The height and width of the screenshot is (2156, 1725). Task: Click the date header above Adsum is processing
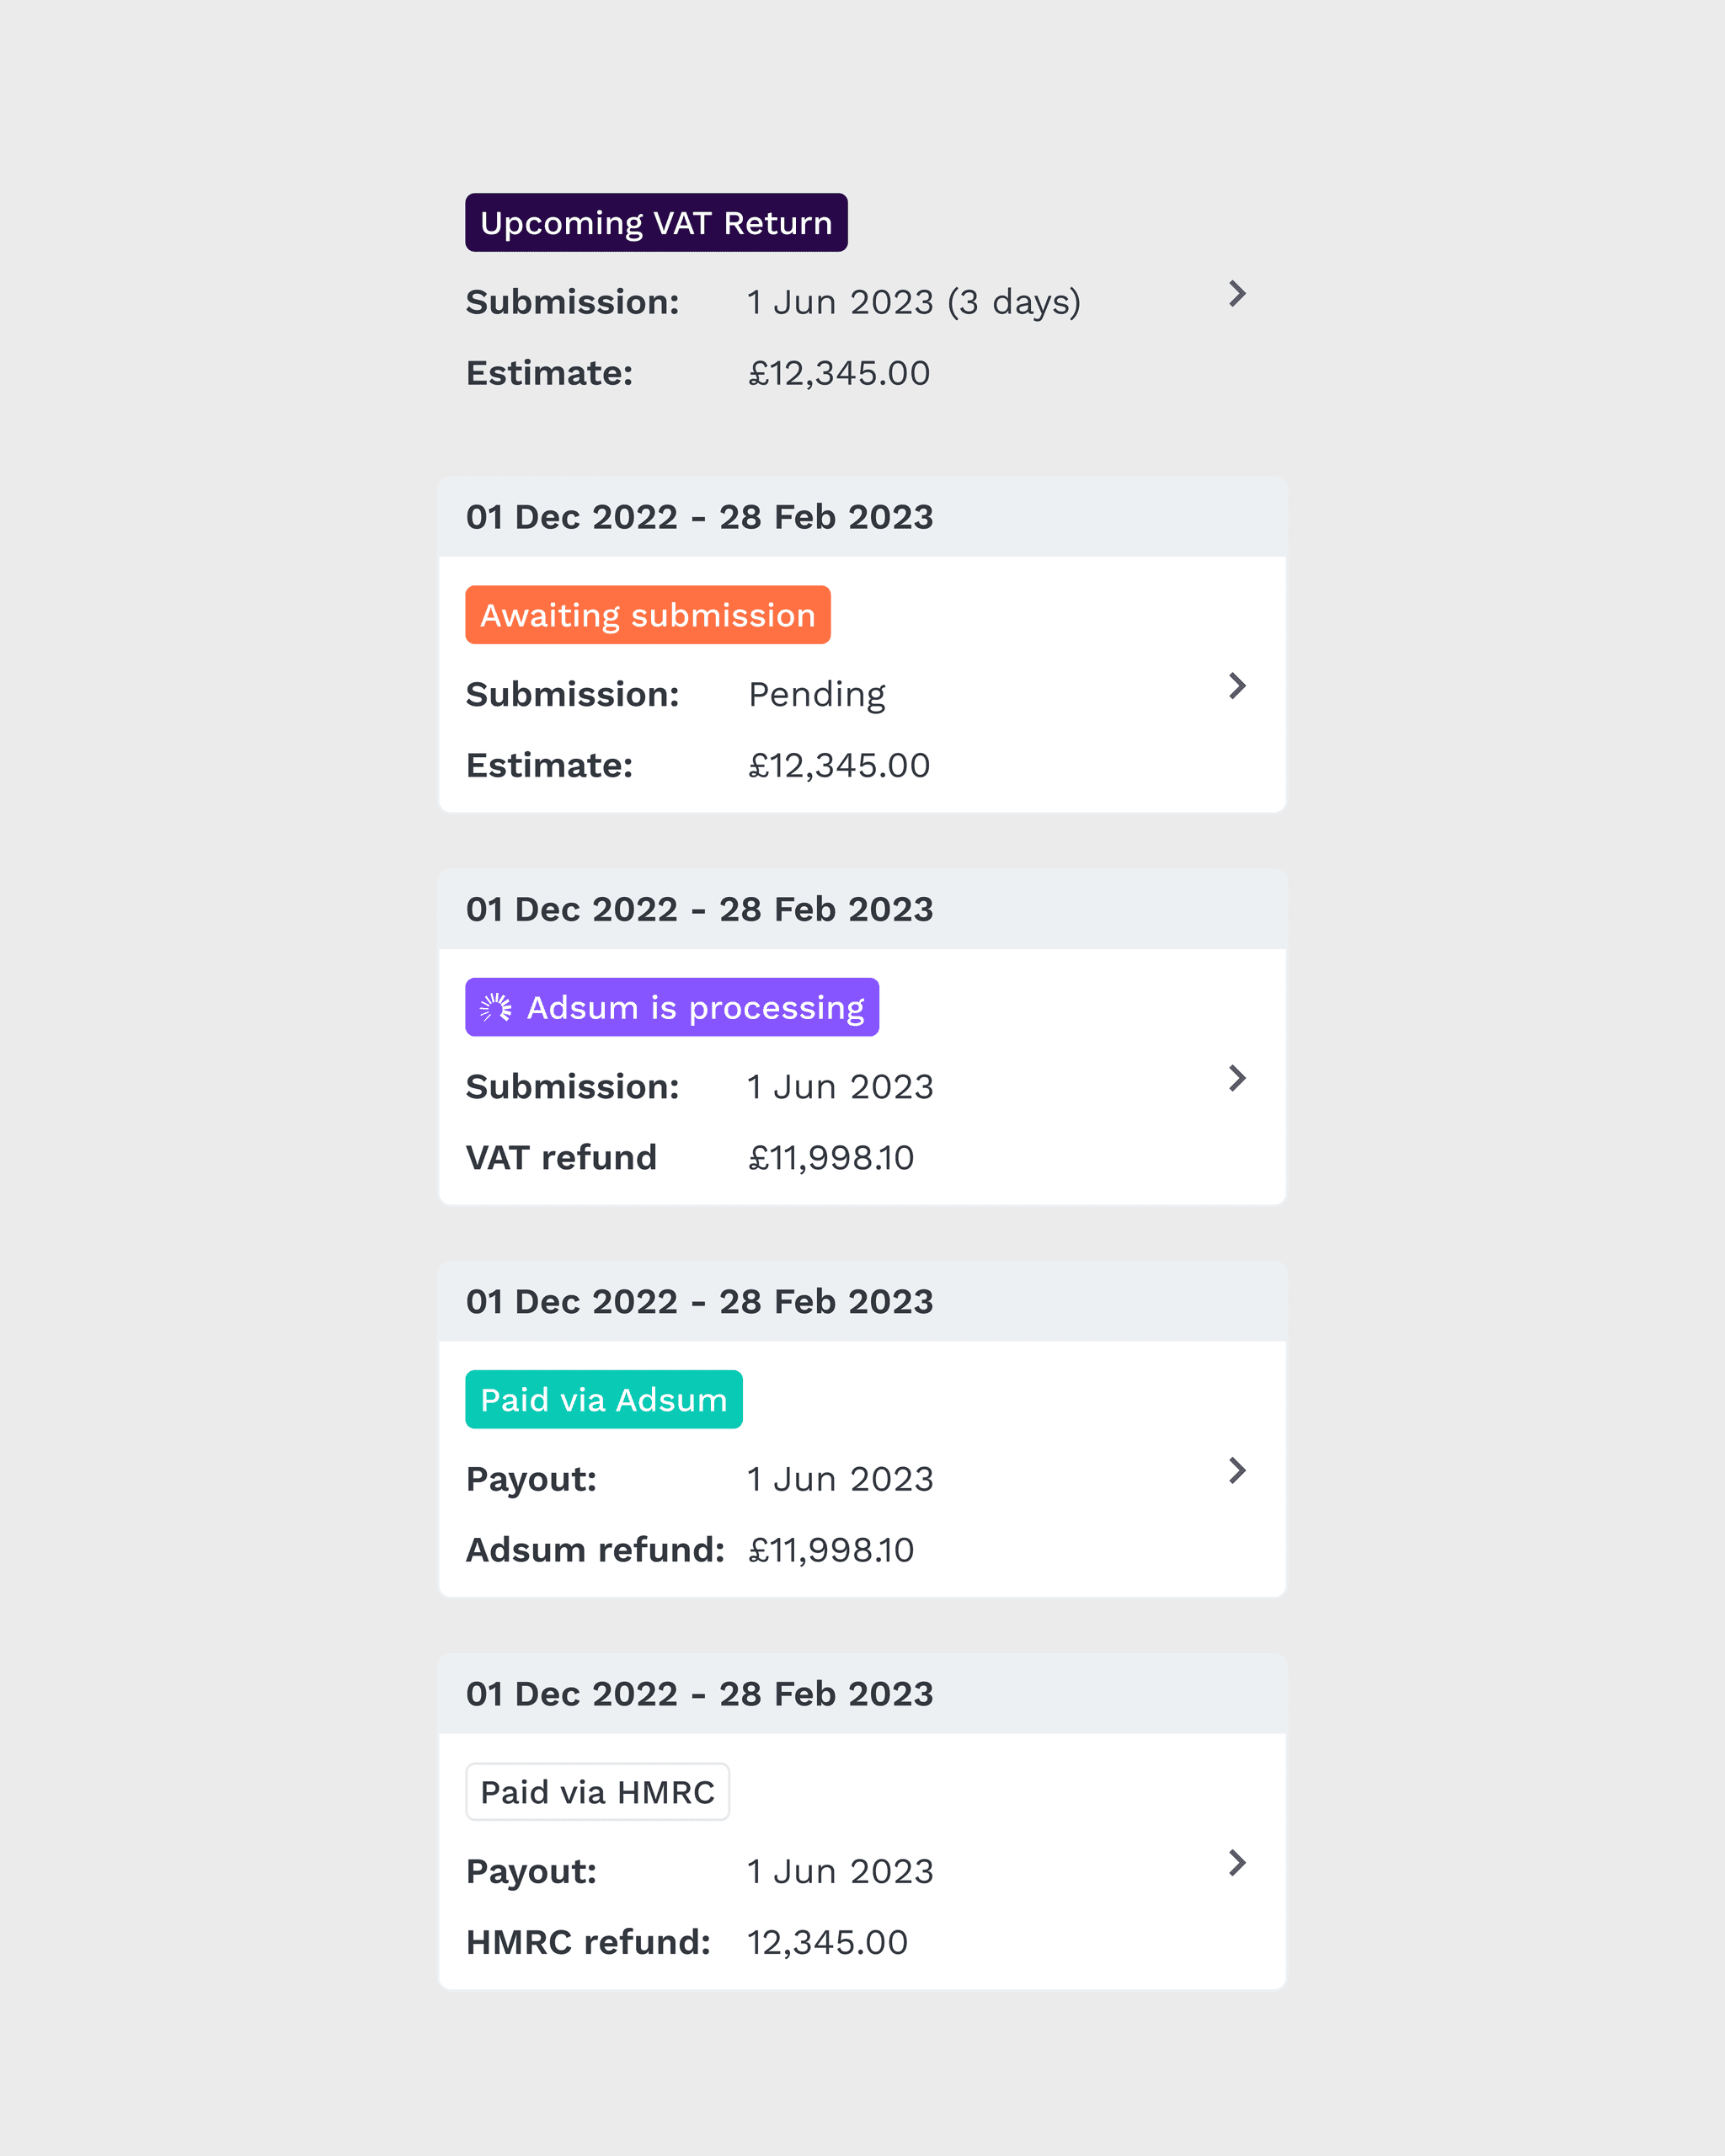click(699, 909)
